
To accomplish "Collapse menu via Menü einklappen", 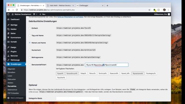I will click(x=15, y=98).
